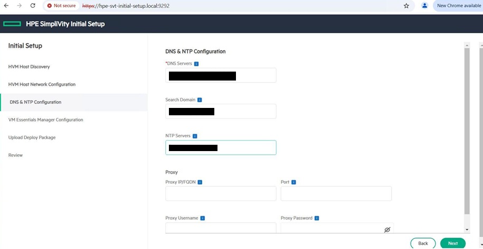Select DNS & NTP Configuration step
This screenshot has width=483, height=249.
74,102
